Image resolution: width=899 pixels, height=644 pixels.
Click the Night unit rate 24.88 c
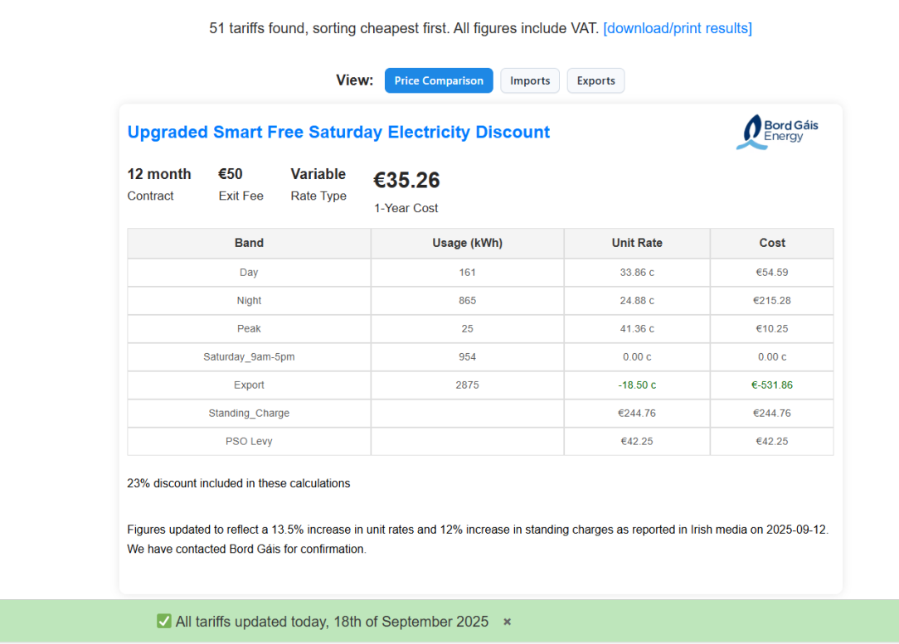tap(637, 300)
